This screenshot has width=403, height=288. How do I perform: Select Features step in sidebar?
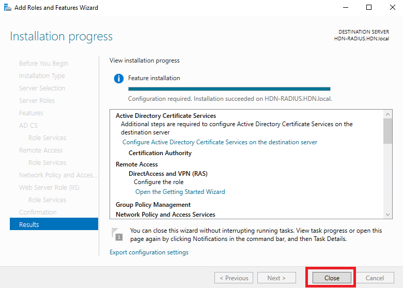click(31, 113)
